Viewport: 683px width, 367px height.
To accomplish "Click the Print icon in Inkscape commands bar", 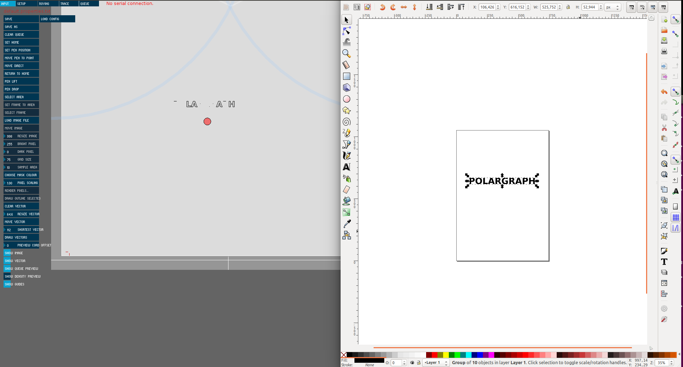I will point(664,51).
